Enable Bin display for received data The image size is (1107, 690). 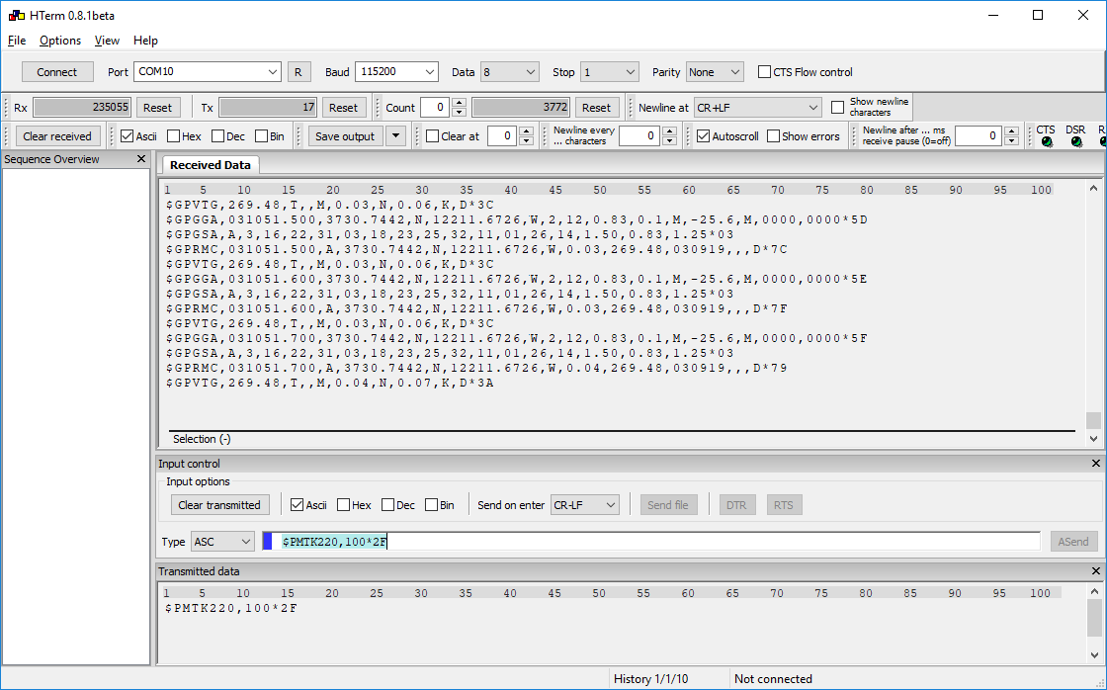coord(261,136)
